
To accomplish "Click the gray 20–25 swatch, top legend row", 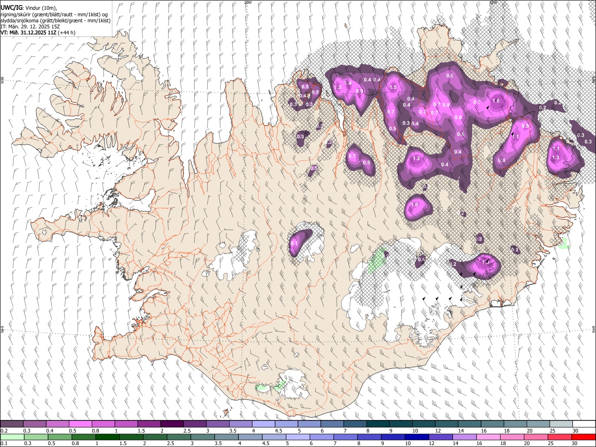I will 538,424.
